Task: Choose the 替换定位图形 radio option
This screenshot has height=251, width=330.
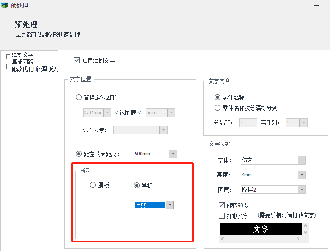Action: pos(79,97)
